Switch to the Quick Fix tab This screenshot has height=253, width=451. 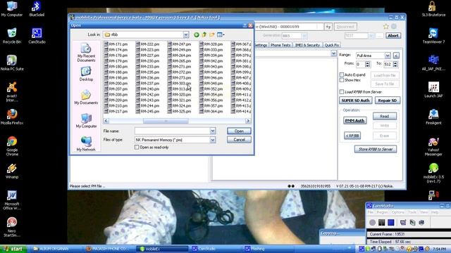click(x=332, y=45)
